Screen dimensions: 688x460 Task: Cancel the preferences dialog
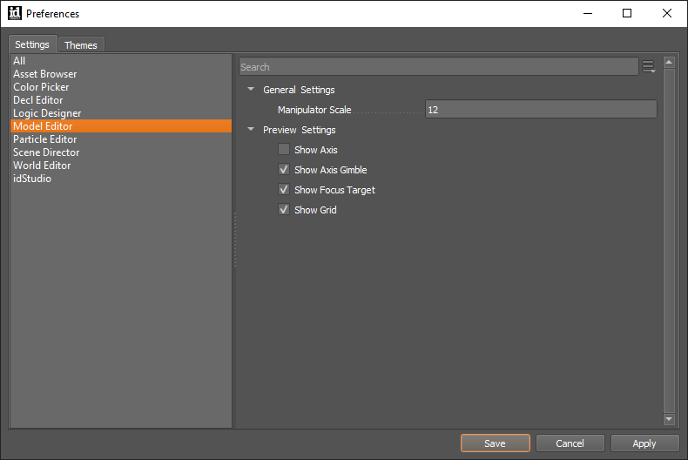pyautogui.click(x=570, y=443)
